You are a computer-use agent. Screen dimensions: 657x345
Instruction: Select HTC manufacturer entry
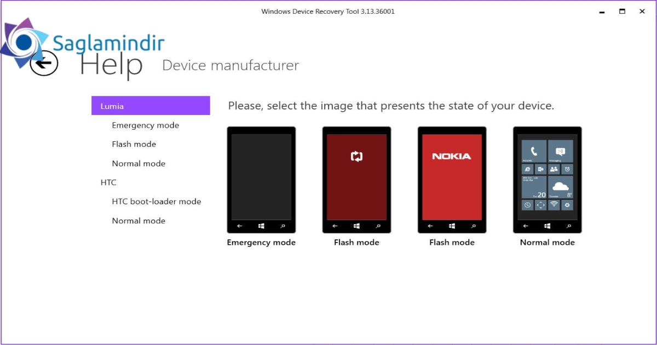click(108, 182)
